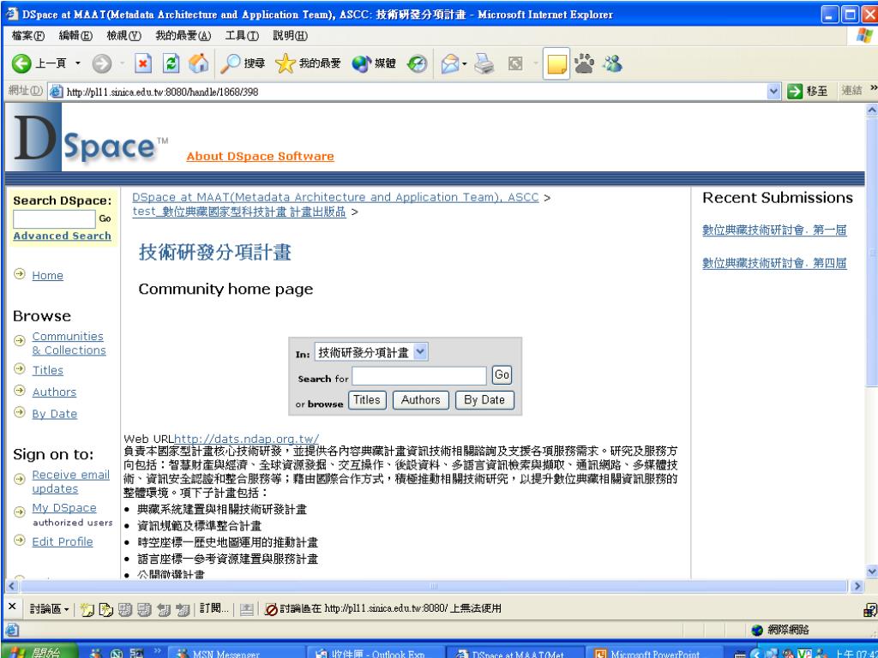The height and width of the screenshot is (658, 878).
Task: Click the 'Search for' text field
Action: 419,376
